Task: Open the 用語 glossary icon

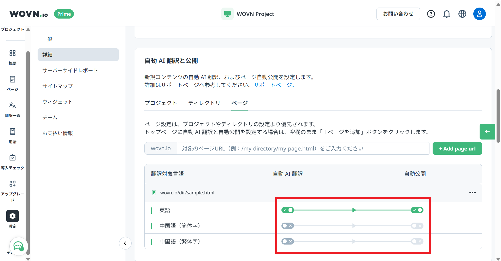Action: tap(12, 131)
